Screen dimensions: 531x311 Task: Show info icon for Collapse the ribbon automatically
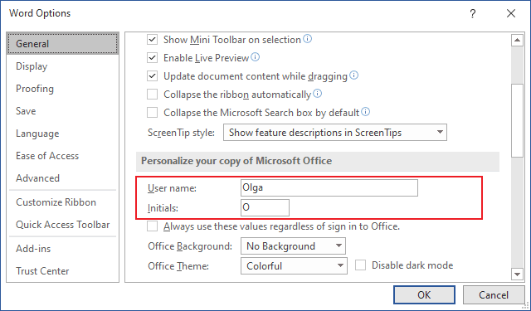point(317,94)
